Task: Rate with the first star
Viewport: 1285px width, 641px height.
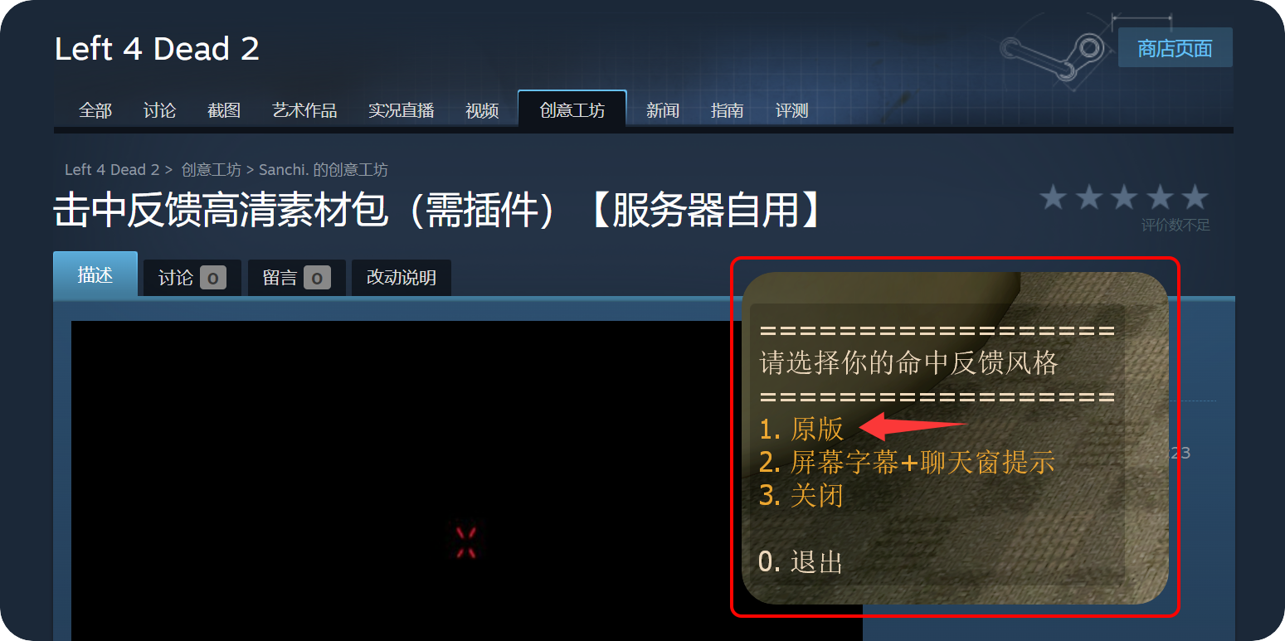Action: pos(1053,197)
